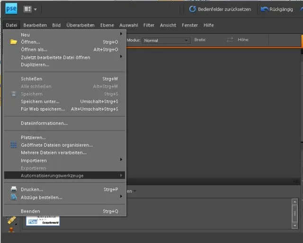Viewport: 303px width, 243px height.
Task: Click the Abzüge bestellen prints icon
Action: [x=14, y=197]
